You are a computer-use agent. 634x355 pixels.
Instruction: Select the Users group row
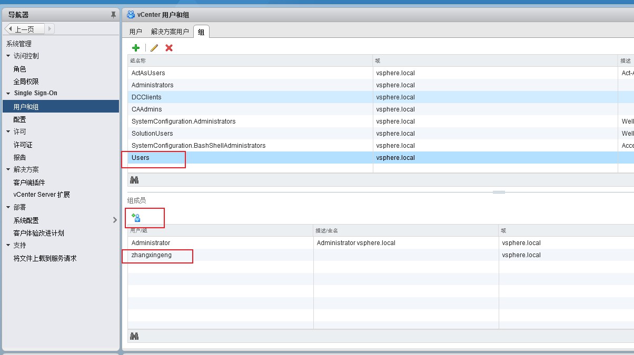pos(381,158)
